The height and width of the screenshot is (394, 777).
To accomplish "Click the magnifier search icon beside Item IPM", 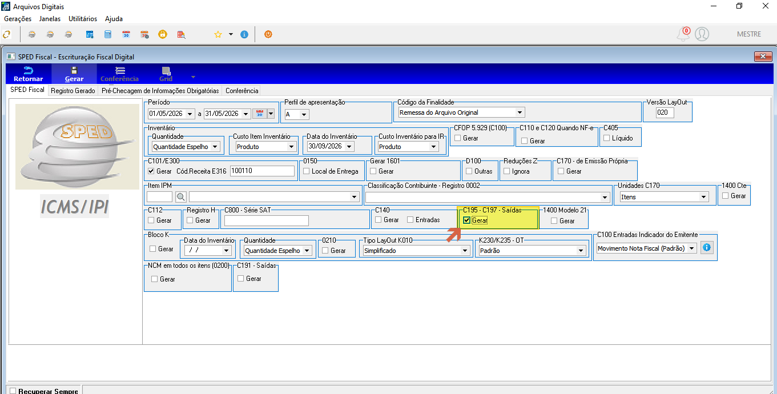I will pos(181,197).
